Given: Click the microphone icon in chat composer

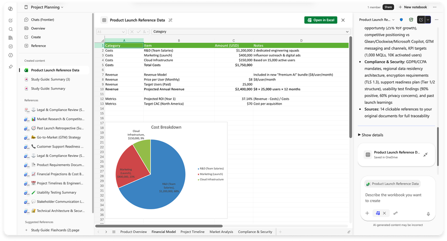Looking at the screenshot, I should coord(428,214).
